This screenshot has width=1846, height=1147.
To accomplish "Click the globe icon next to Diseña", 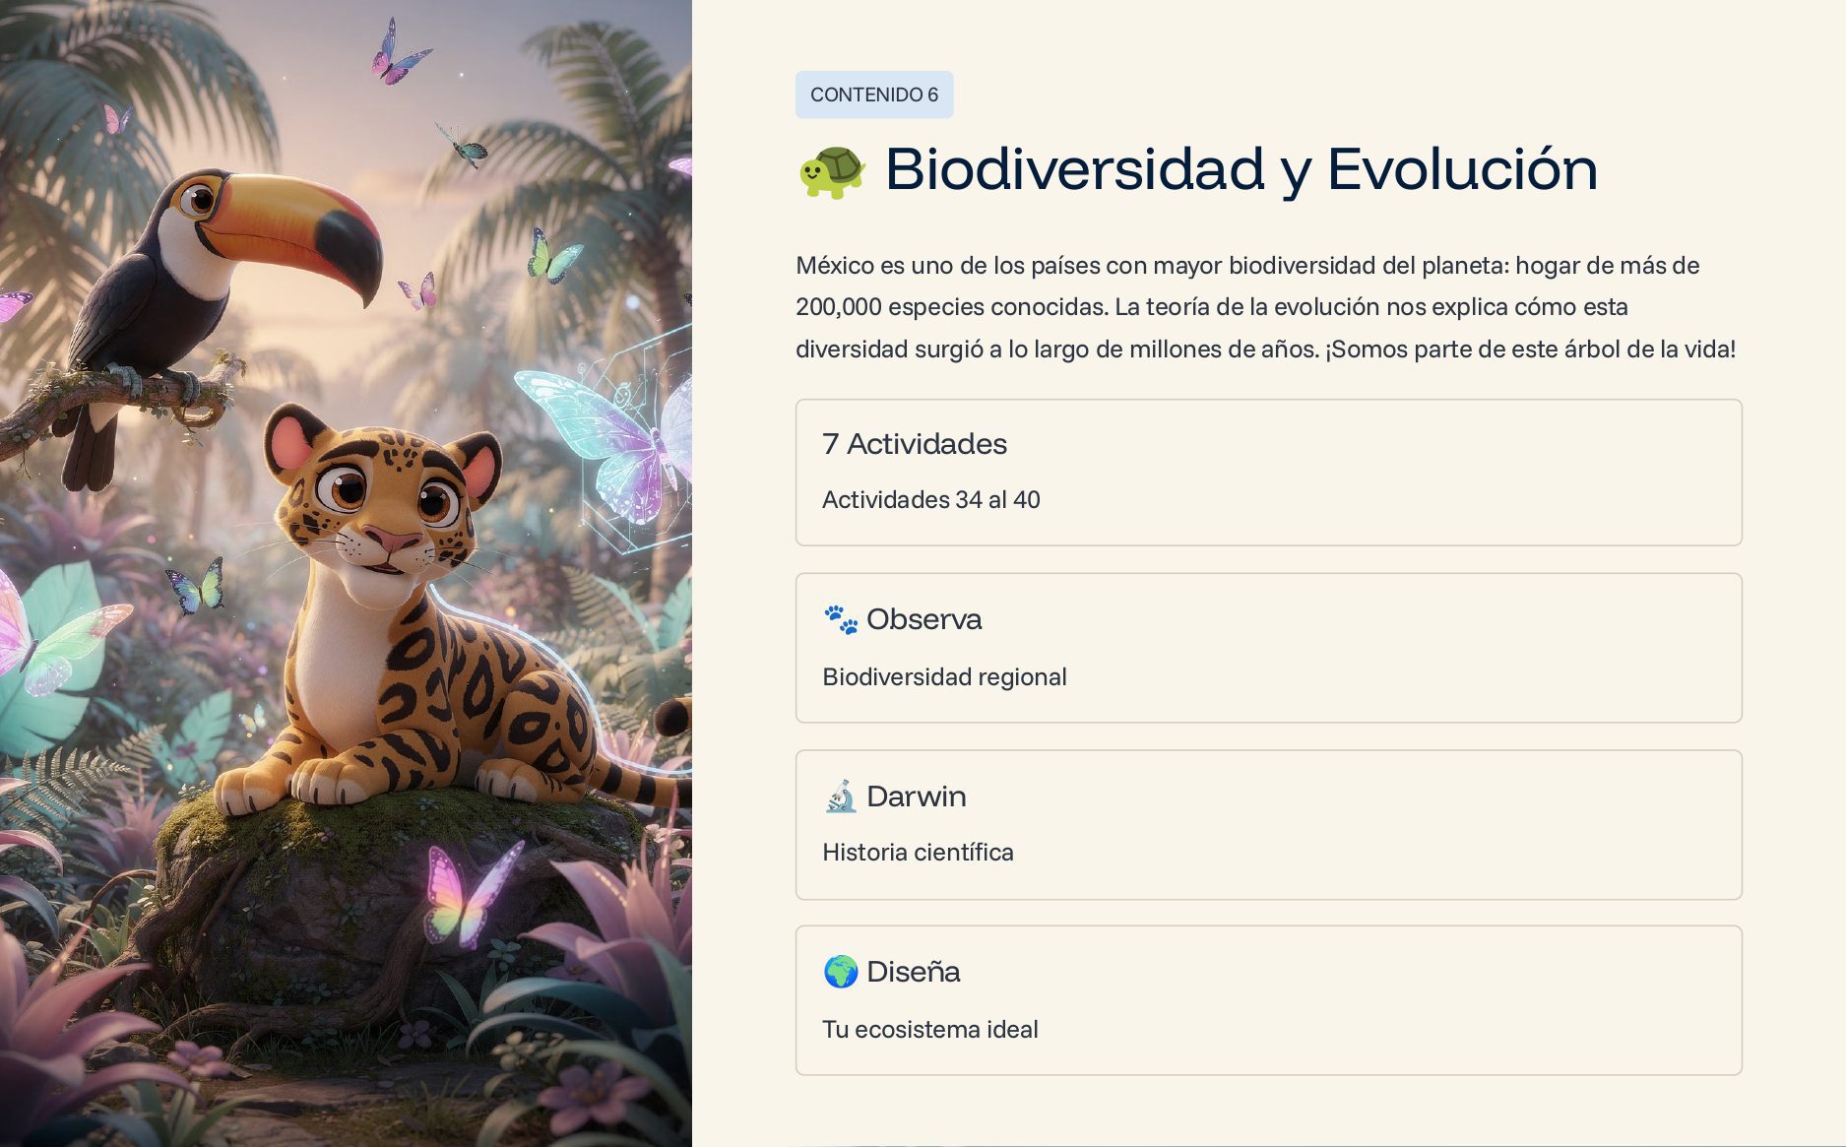I will (841, 972).
